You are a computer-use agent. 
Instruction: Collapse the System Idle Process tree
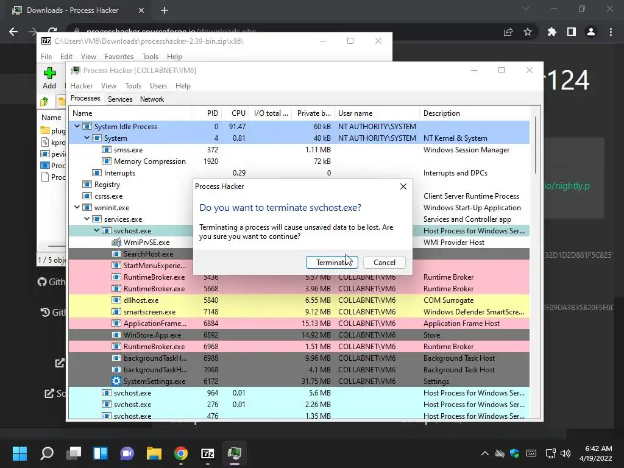tap(77, 126)
